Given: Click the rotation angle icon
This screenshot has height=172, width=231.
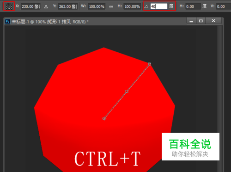Looking at the screenshot, I should coord(146,6).
